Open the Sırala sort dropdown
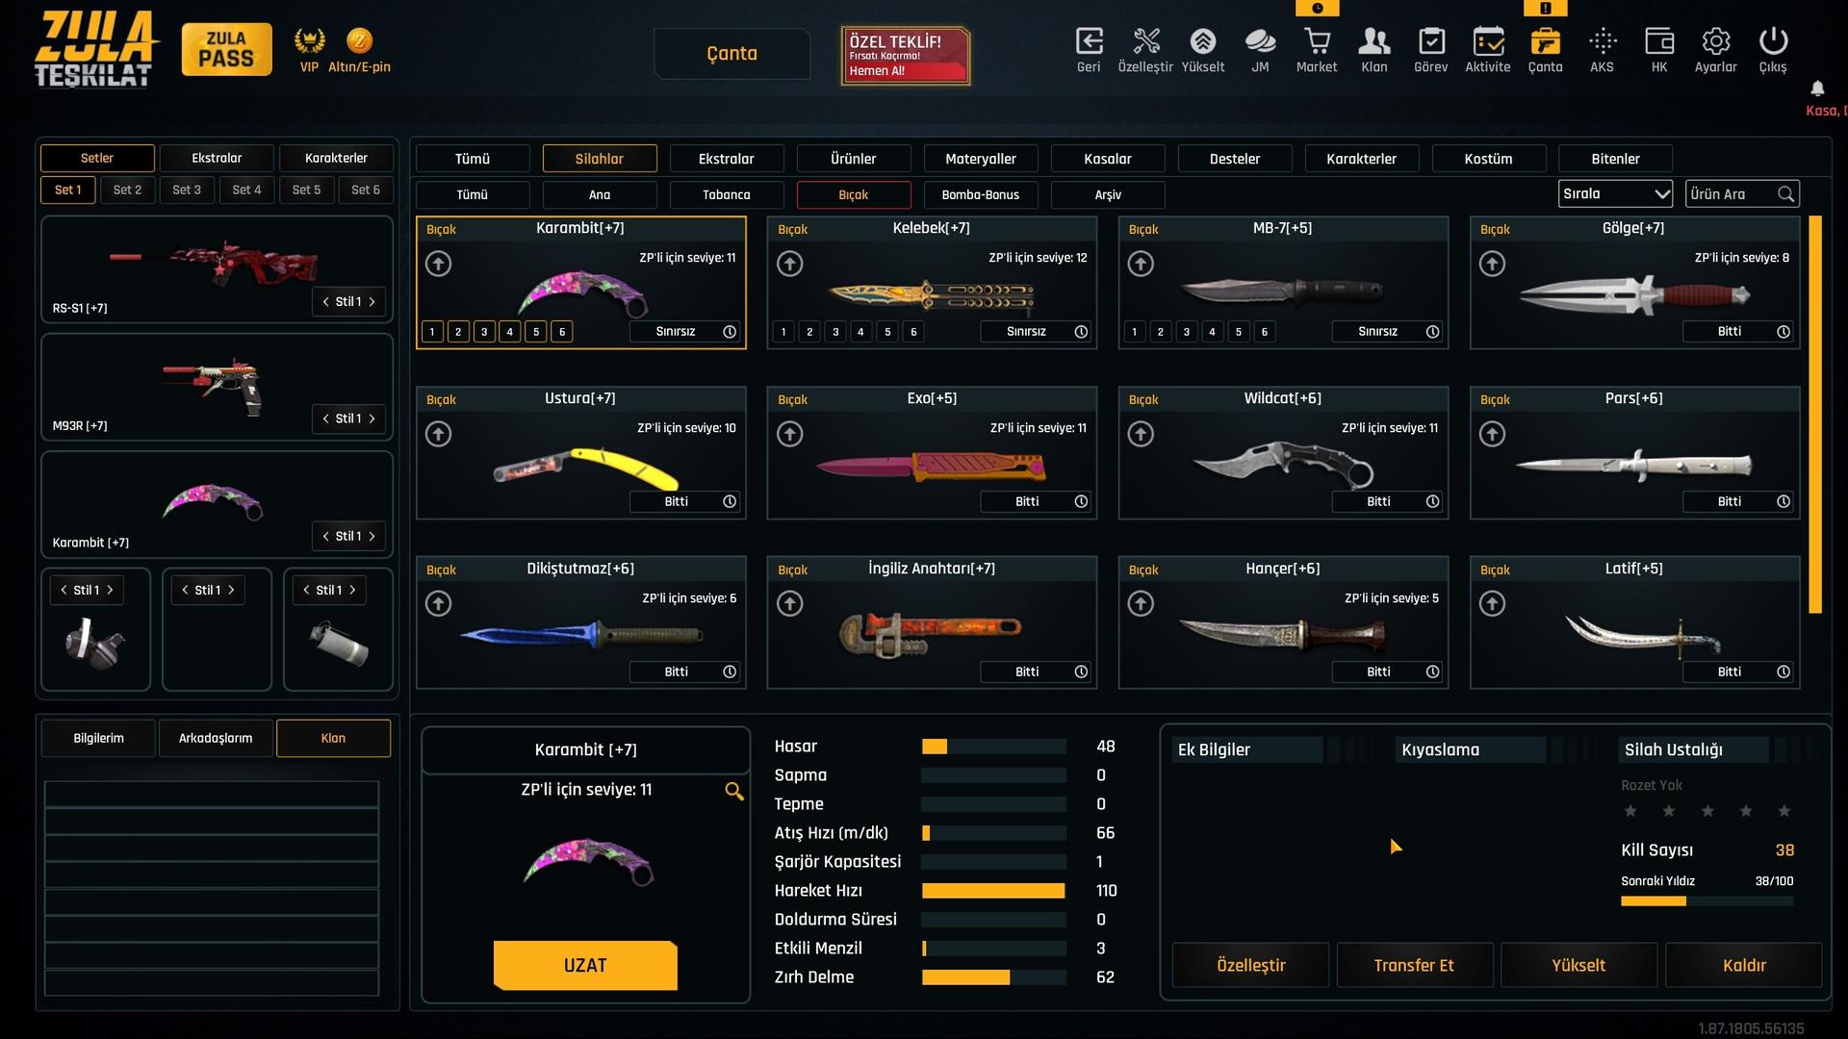This screenshot has height=1039, width=1848. coord(1615,194)
